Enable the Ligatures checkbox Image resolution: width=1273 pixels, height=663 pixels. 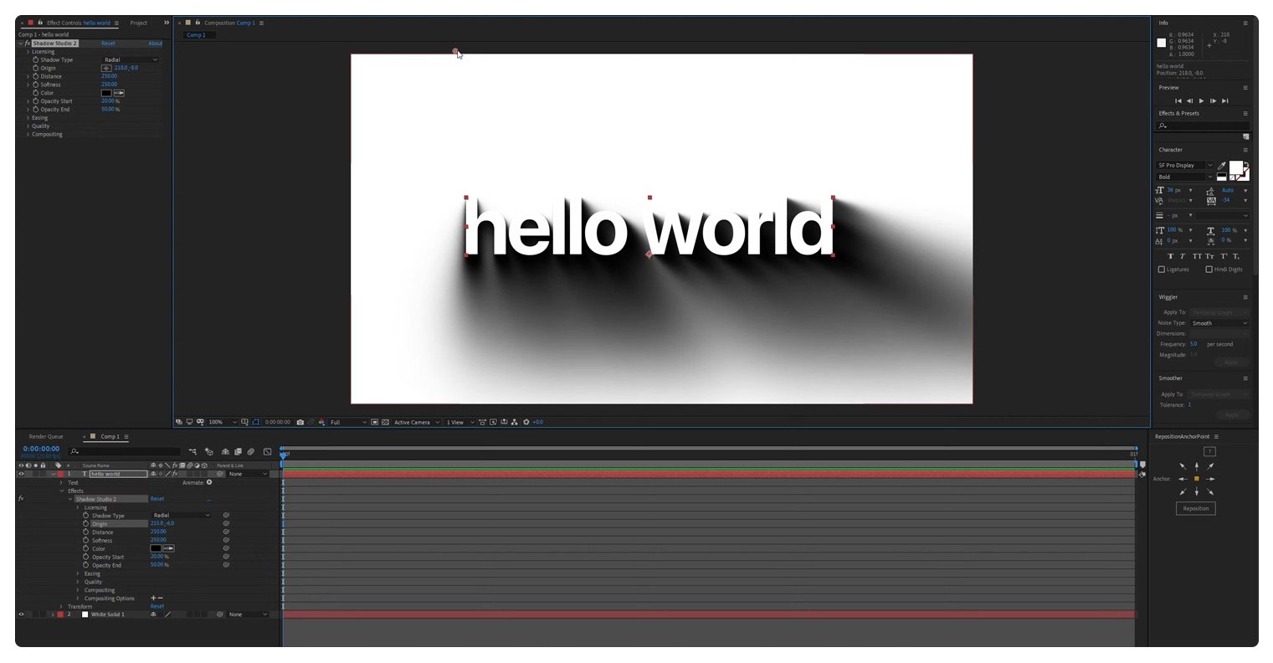click(x=1162, y=269)
